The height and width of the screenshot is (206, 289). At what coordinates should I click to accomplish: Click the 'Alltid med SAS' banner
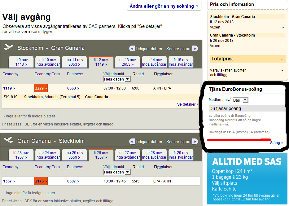pyautogui.click(x=247, y=179)
